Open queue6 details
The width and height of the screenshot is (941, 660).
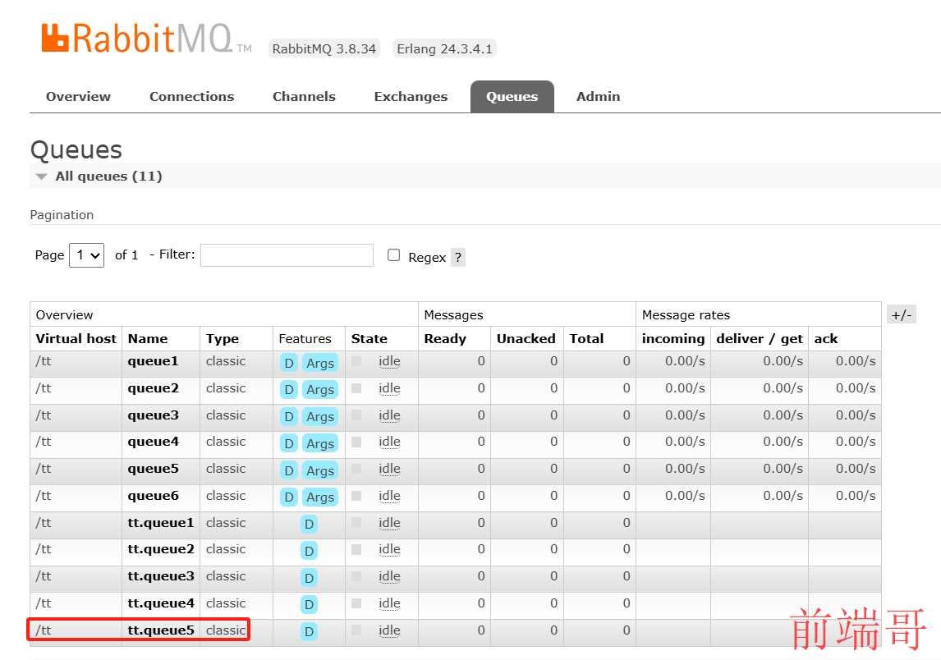(x=153, y=496)
